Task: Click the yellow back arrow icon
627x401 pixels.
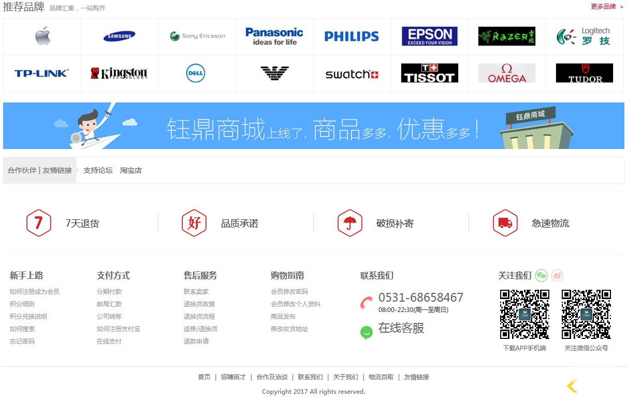Action: point(572,386)
